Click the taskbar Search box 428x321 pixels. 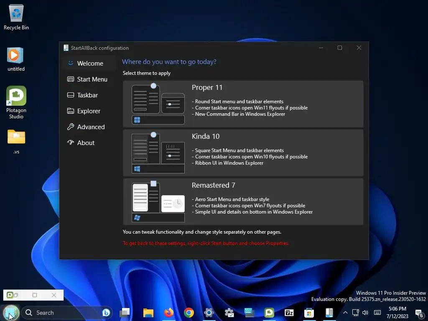click(x=67, y=313)
